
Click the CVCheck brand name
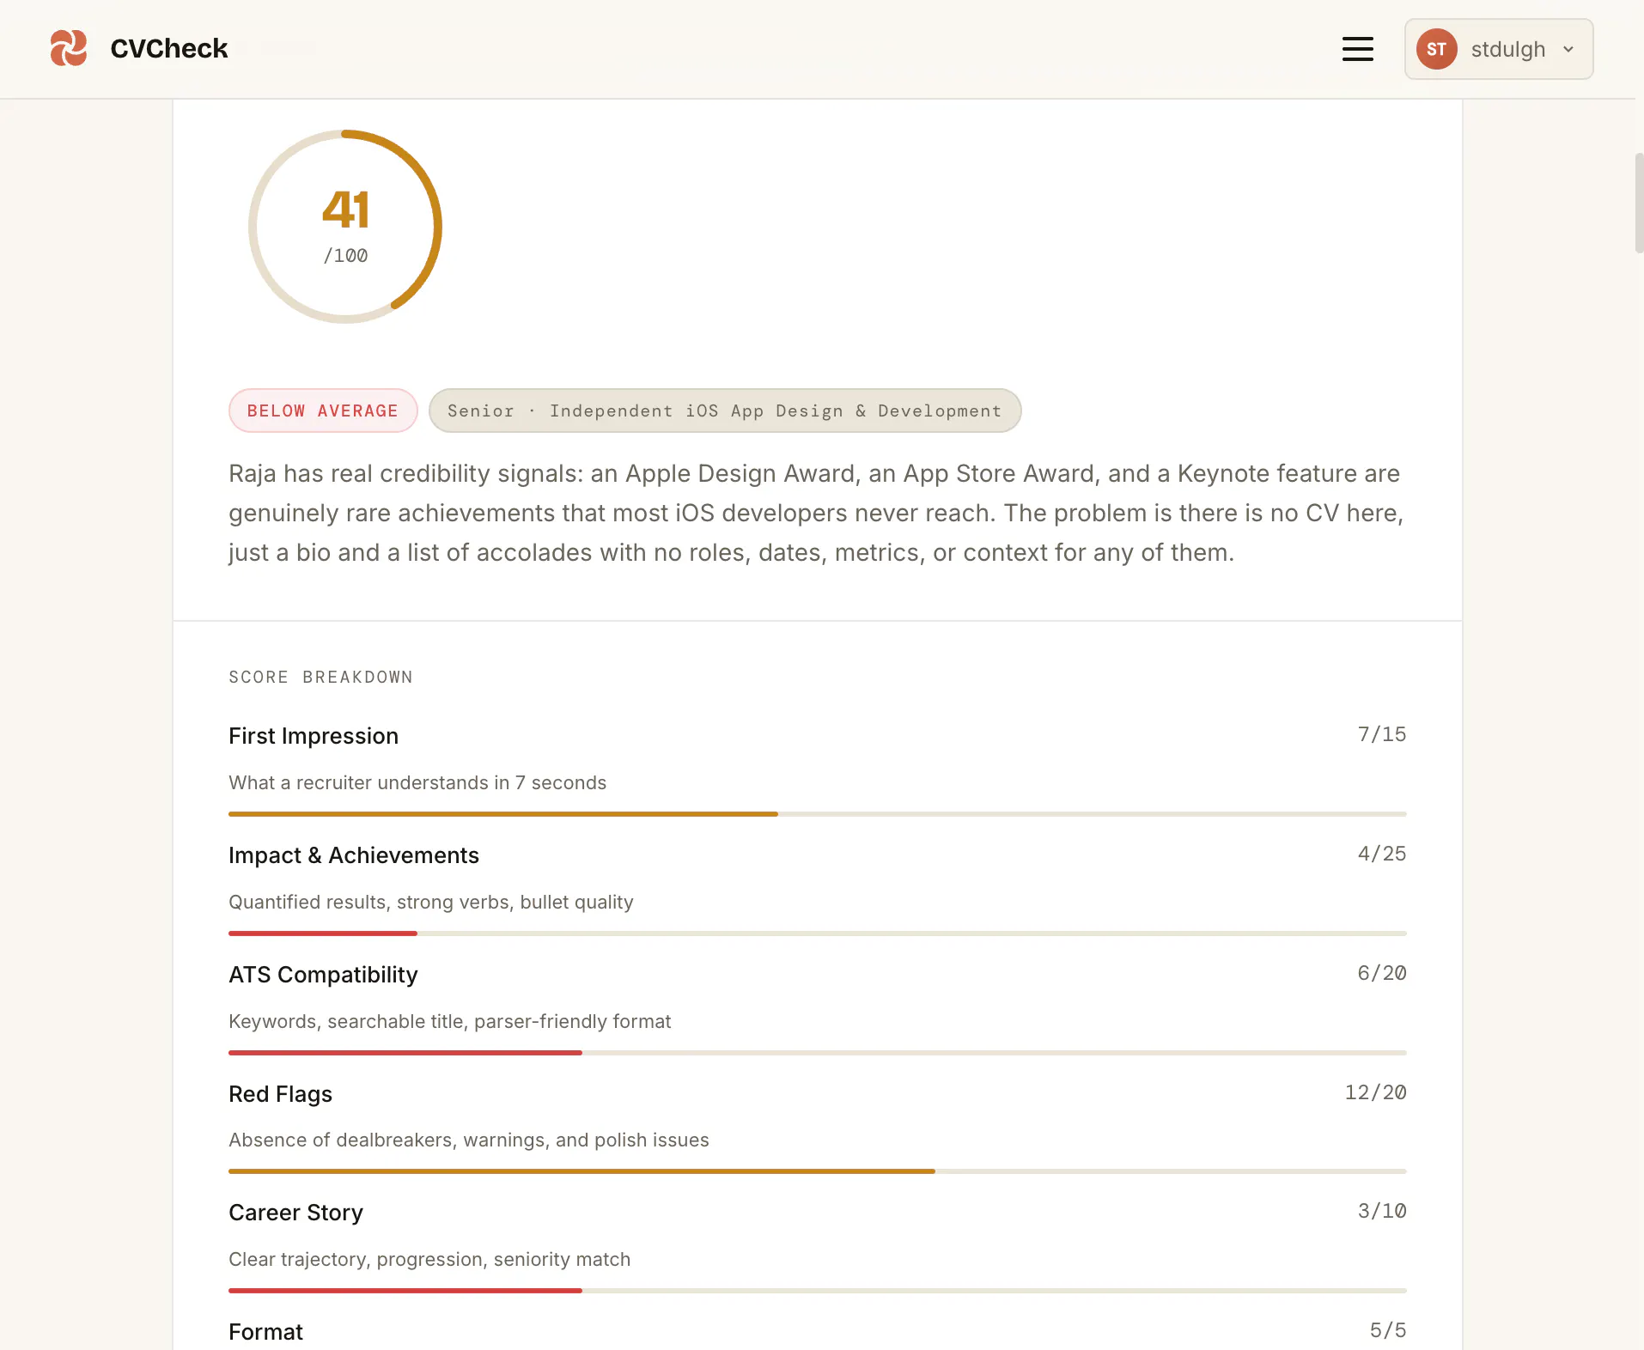point(169,48)
